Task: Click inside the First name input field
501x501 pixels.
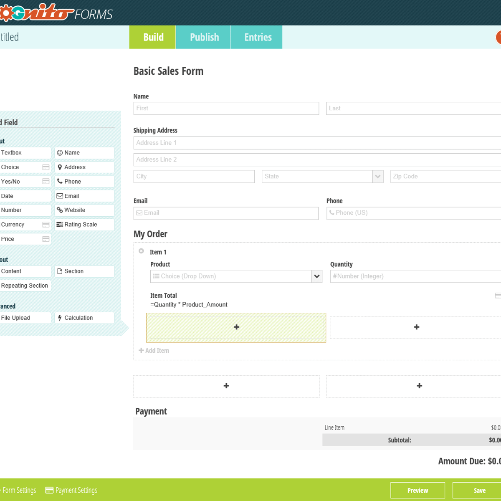Action: [226, 108]
